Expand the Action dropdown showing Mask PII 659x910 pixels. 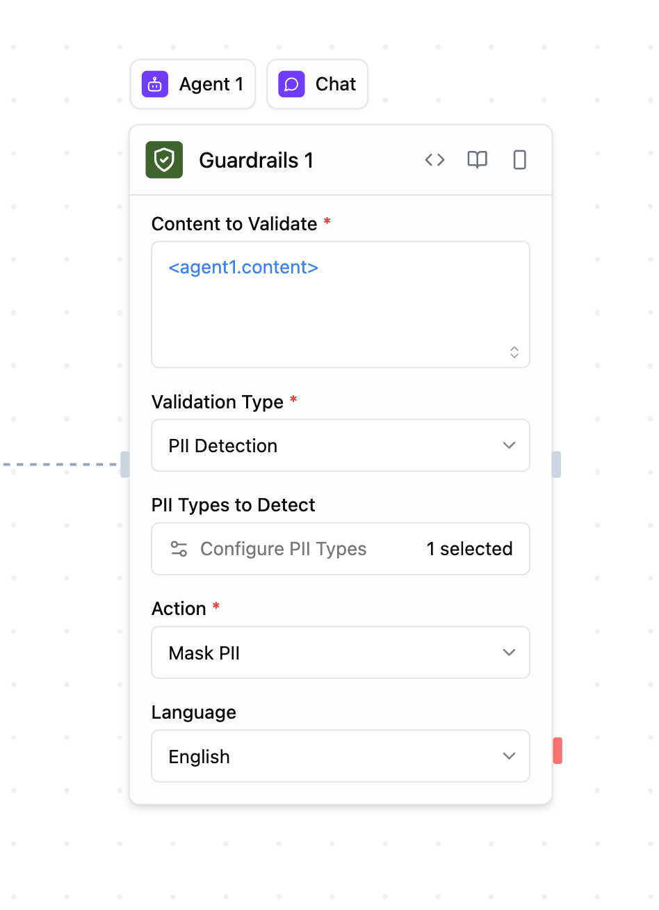341,653
